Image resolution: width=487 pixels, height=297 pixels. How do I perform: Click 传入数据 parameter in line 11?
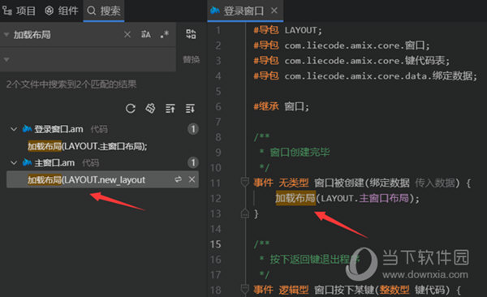(x=435, y=183)
